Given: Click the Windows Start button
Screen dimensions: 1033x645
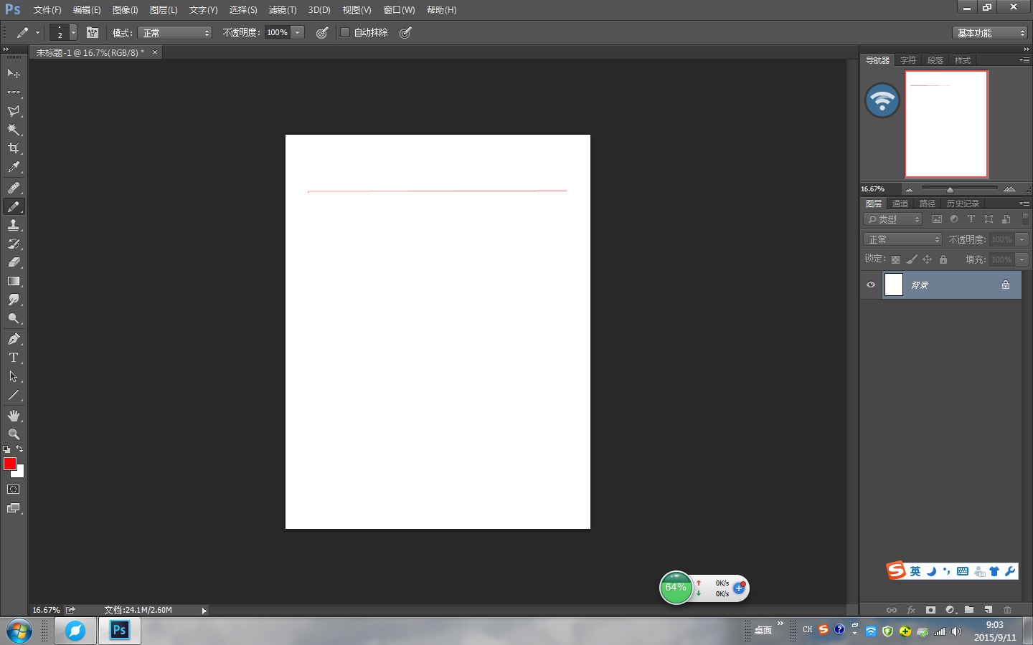Looking at the screenshot, I should click(x=19, y=631).
